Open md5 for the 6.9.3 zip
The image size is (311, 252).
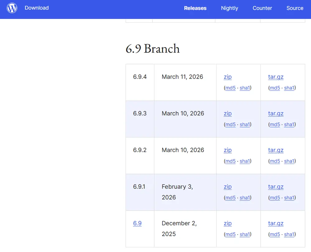point(230,125)
